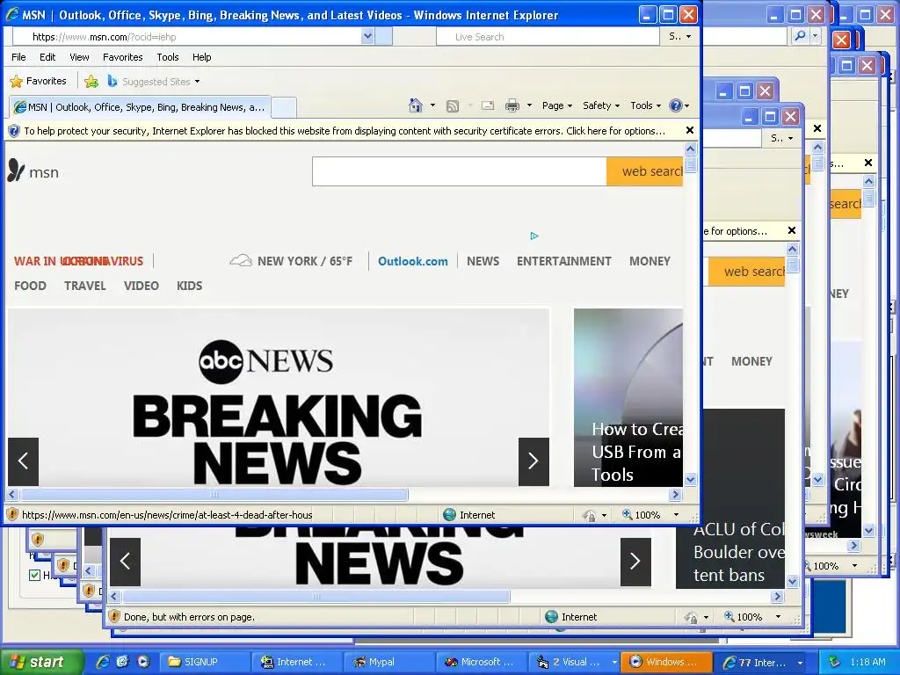This screenshot has width=900, height=675.
Task: Click the horizontal scrollbar thumb of the front window
Action: [x=214, y=494]
